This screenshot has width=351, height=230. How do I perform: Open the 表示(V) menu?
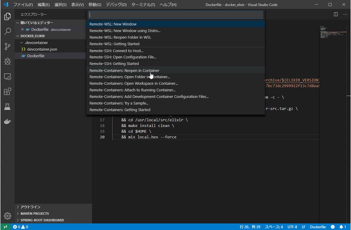[x=77, y=5]
